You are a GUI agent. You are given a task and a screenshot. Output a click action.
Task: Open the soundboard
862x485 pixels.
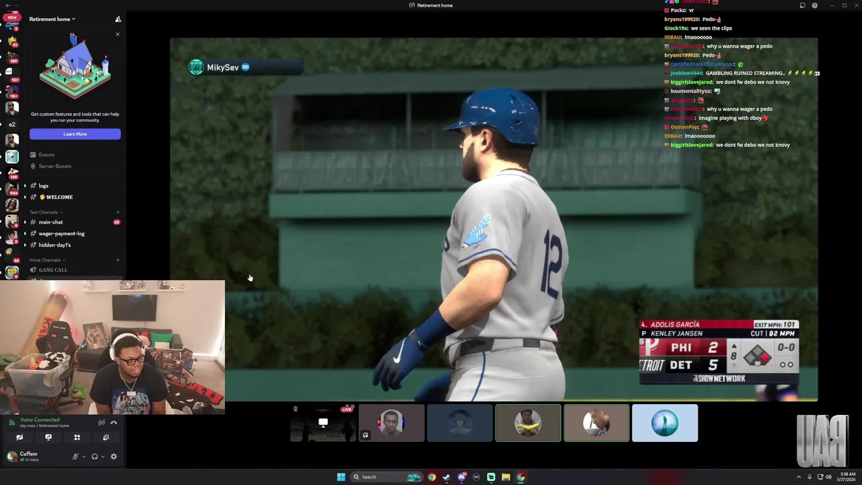coord(106,437)
